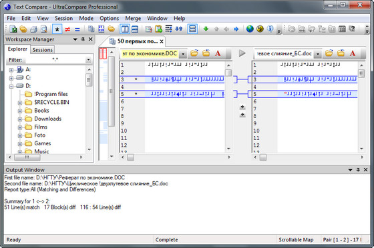This screenshot has width=374, height=248.
Task: Open the Filter combo box dropdown
Action: (88, 60)
